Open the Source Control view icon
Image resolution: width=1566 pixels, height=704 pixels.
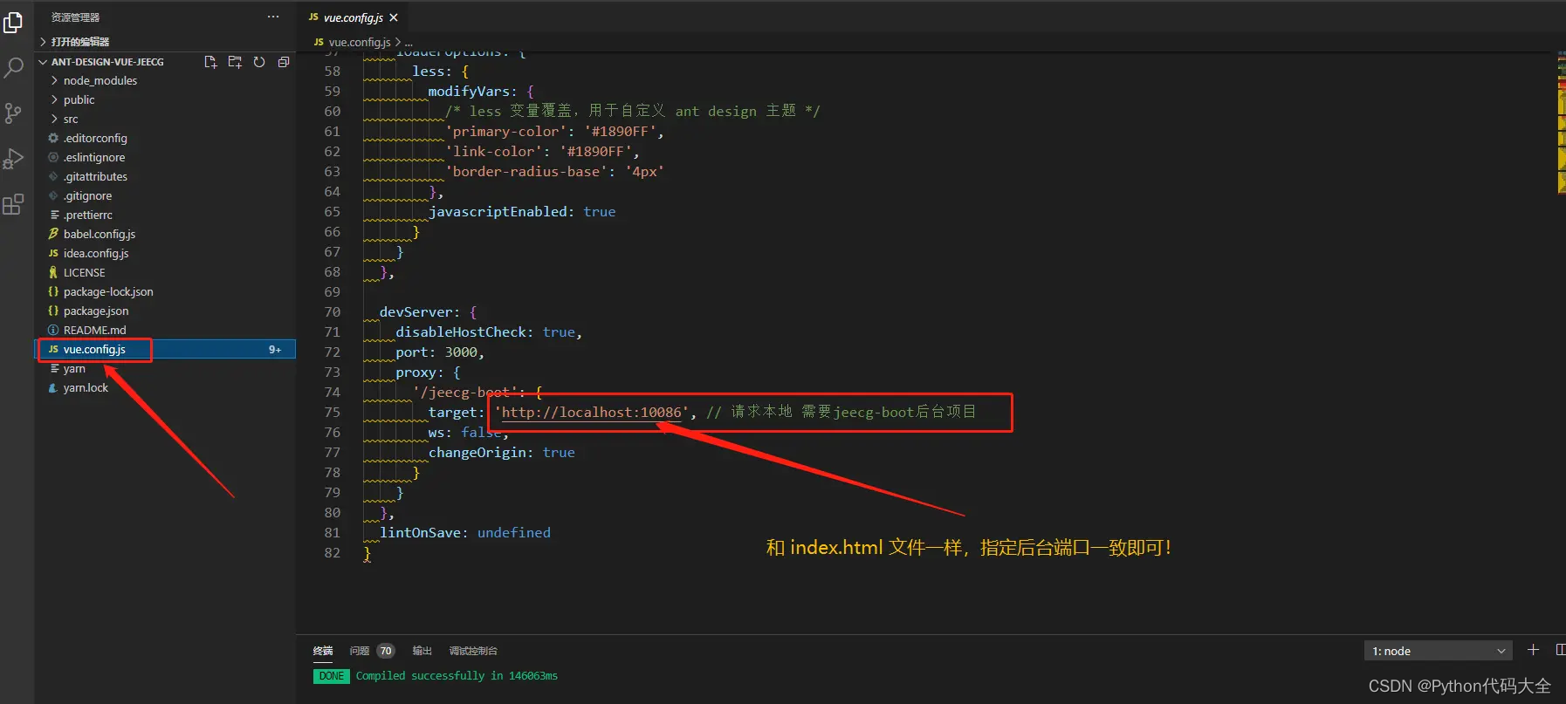13,113
